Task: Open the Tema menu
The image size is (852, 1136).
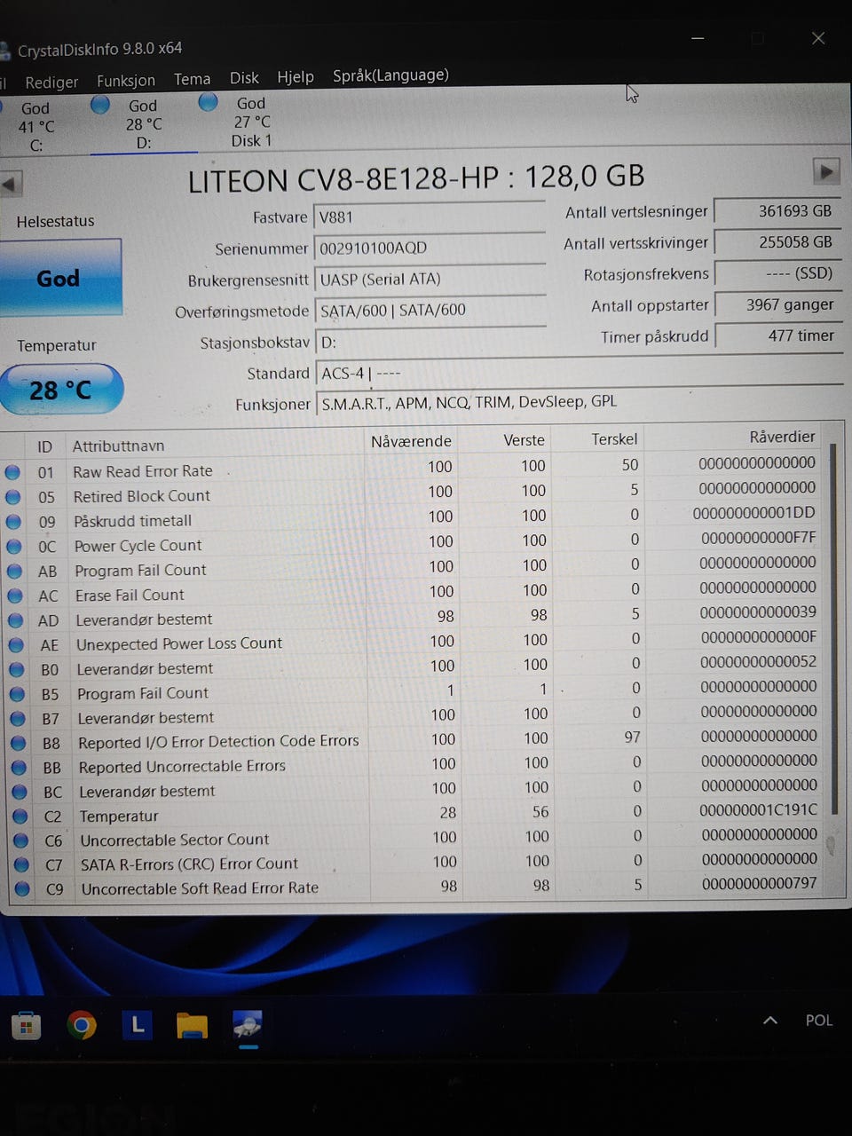Action: tap(192, 79)
